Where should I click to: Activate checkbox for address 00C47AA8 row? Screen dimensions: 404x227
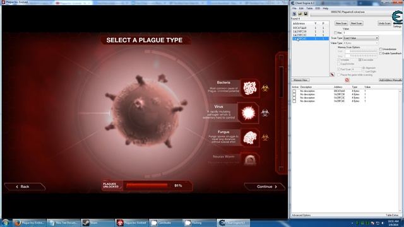click(x=294, y=91)
